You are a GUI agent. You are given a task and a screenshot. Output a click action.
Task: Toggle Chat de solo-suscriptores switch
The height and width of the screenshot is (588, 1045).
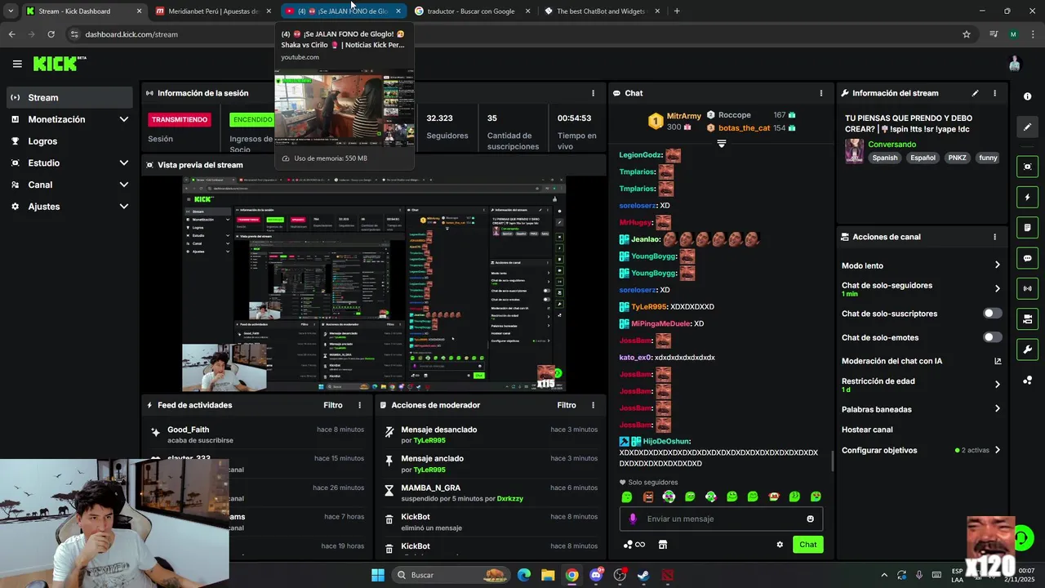pos(992,314)
